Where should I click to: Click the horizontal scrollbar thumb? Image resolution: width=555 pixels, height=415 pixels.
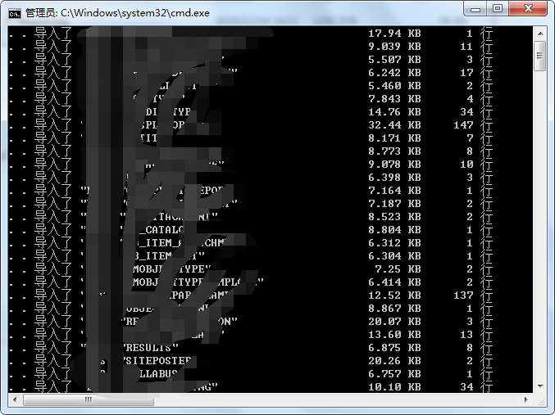[89, 399]
